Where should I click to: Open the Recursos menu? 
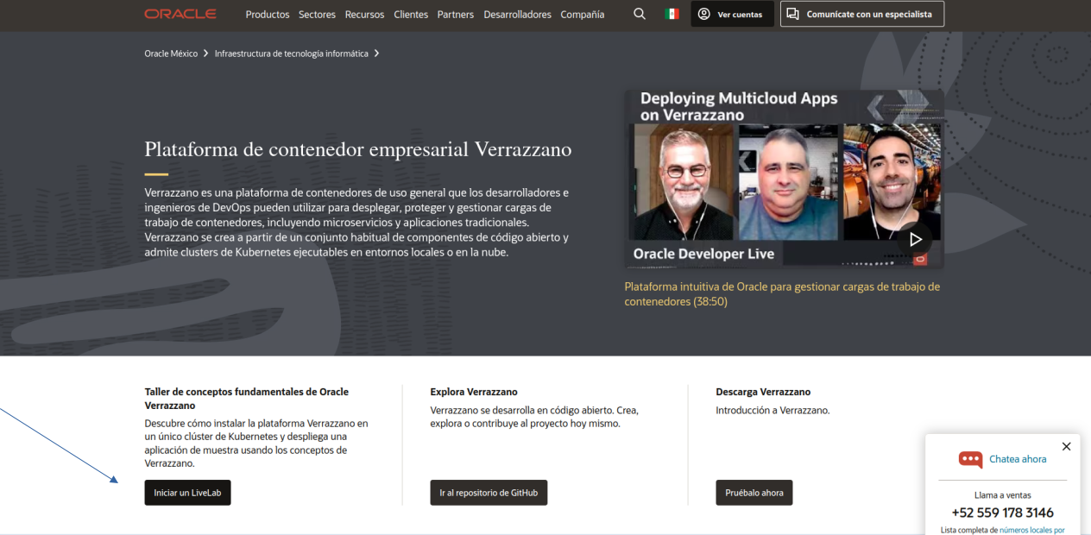coord(365,15)
